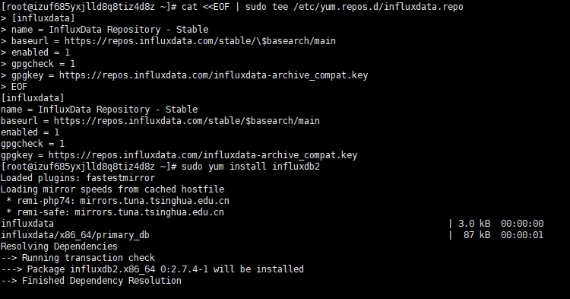Click the '> [influxdata]' heredoc input line

[38, 18]
